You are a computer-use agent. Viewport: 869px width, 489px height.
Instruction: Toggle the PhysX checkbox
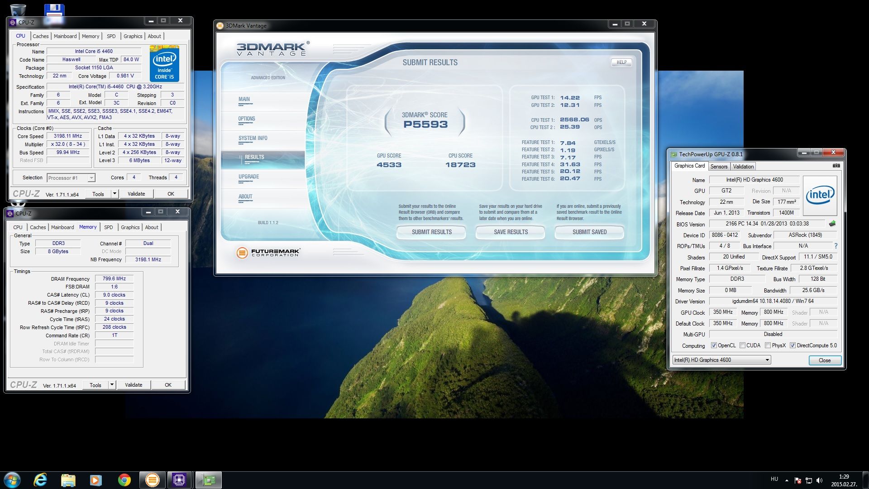(768, 345)
